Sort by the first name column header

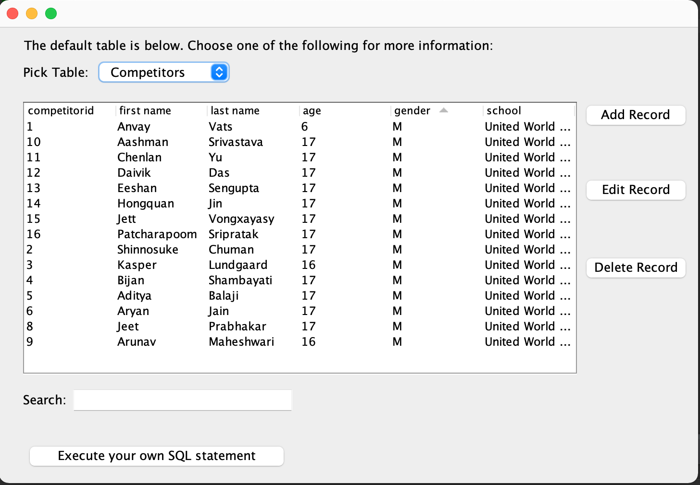click(x=145, y=111)
